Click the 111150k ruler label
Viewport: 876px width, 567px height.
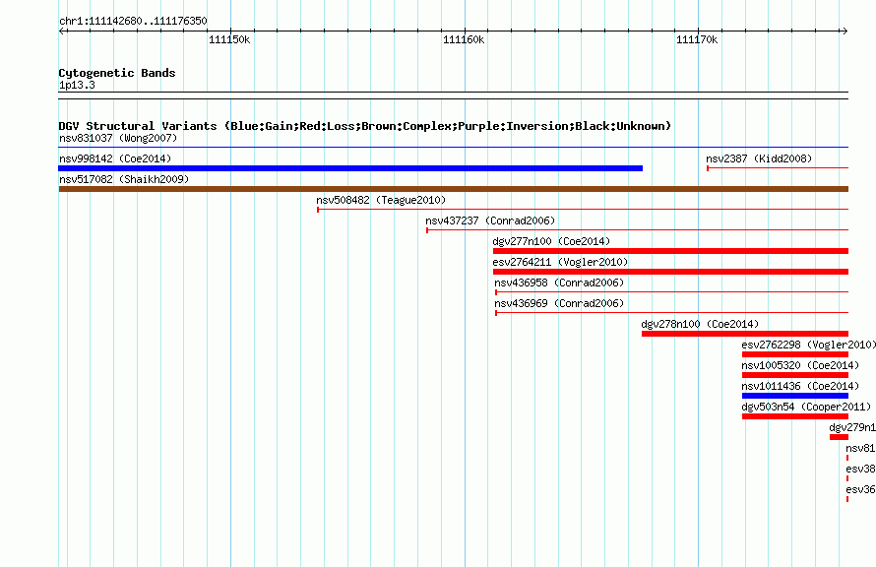[229, 40]
